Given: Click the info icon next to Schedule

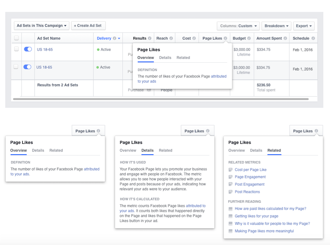Looking at the screenshot, I should coord(313,38).
